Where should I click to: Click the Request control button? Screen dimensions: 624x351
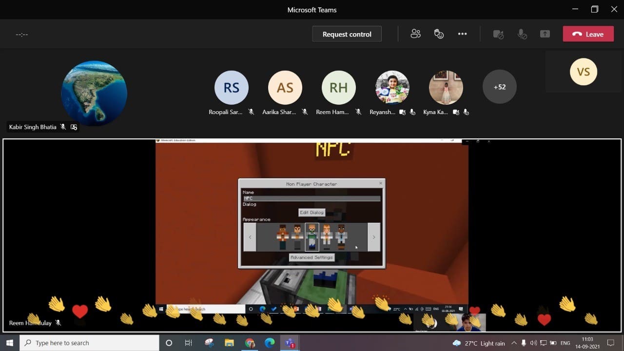[x=347, y=34]
